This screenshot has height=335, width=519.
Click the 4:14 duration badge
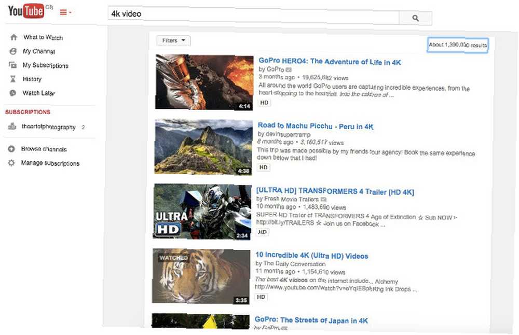point(244,106)
